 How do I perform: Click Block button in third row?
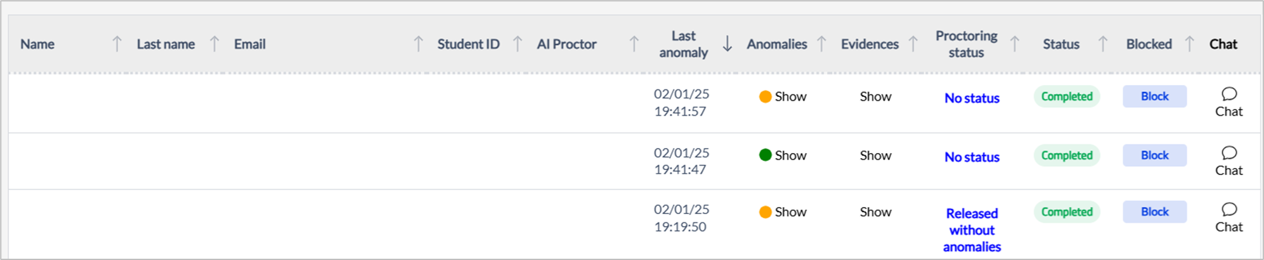(1154, 212)
